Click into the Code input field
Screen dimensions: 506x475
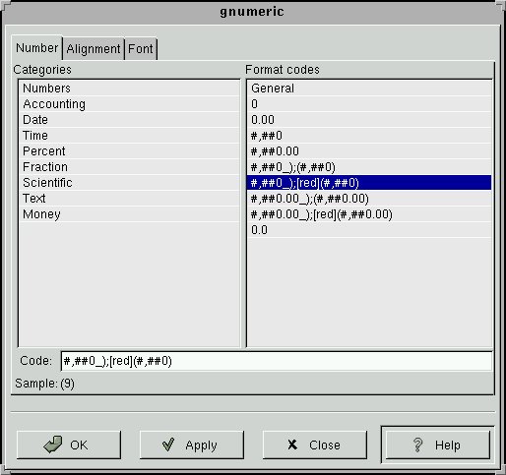pyautogui.click(x=277, y=361)
